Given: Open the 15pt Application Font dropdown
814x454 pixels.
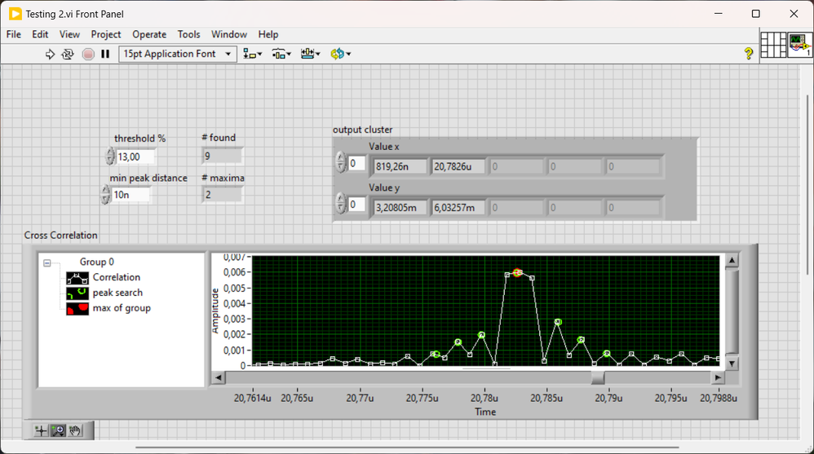Looking at the screenshot, I should [x=178, y=54].
